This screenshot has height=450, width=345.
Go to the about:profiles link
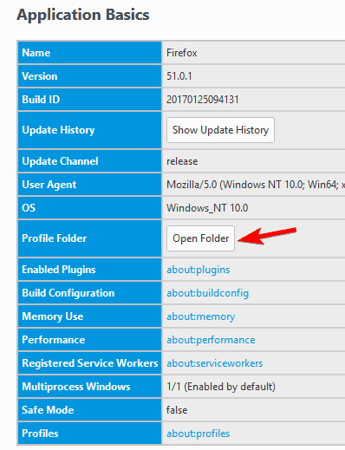pyautogui.click(x=199, y=434)
